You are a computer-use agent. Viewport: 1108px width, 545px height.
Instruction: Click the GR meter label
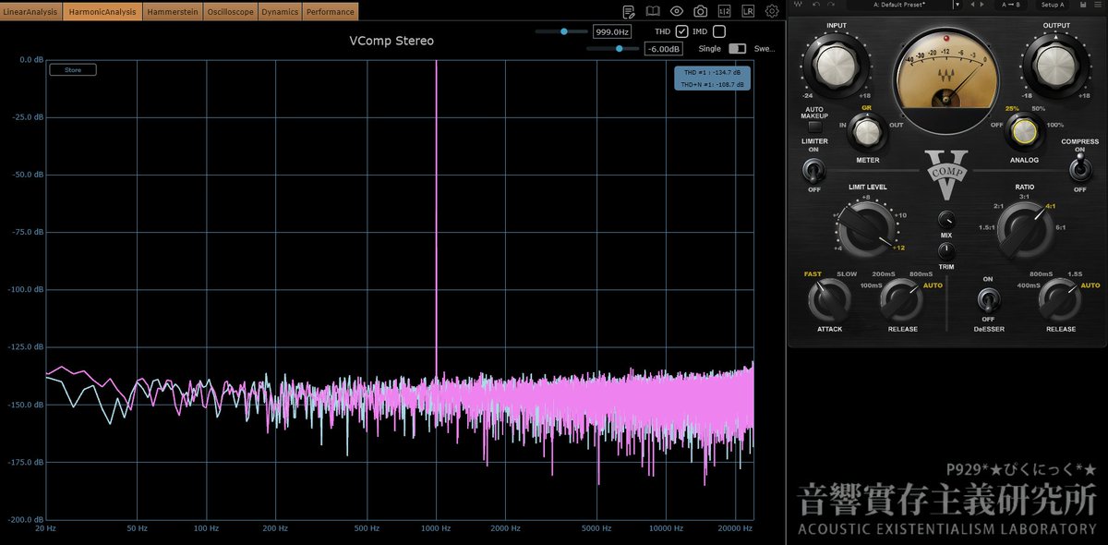click(x=867, y=107)
